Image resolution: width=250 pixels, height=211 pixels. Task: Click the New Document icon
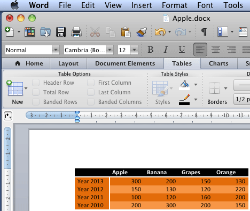tap(10, 32)
